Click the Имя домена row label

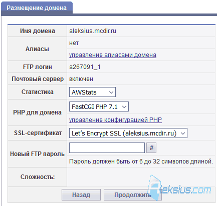(x=38, y=31)
